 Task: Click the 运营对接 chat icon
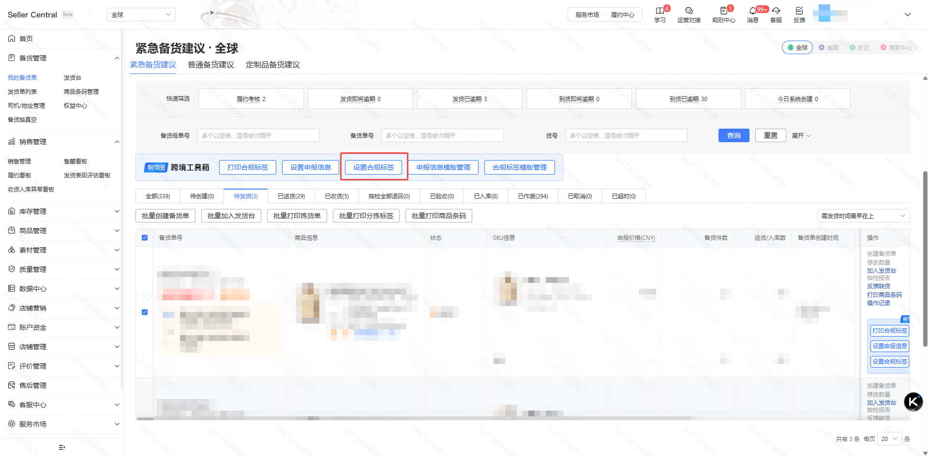[689, 11]
